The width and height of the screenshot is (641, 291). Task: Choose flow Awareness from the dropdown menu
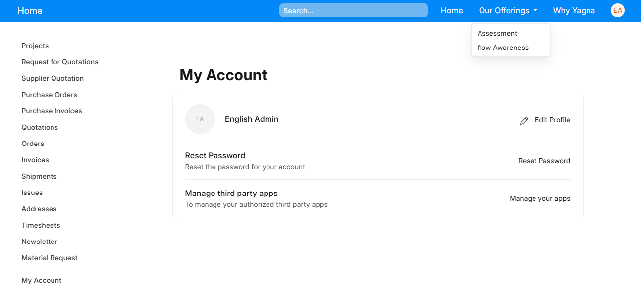(x=503, y=48)
